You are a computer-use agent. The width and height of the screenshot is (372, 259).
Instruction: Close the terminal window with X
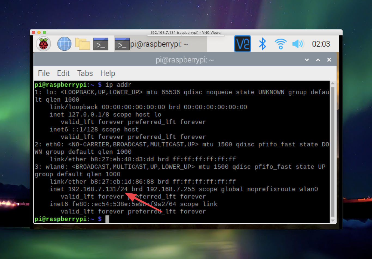pyautogui.click(x=329, y=60)
